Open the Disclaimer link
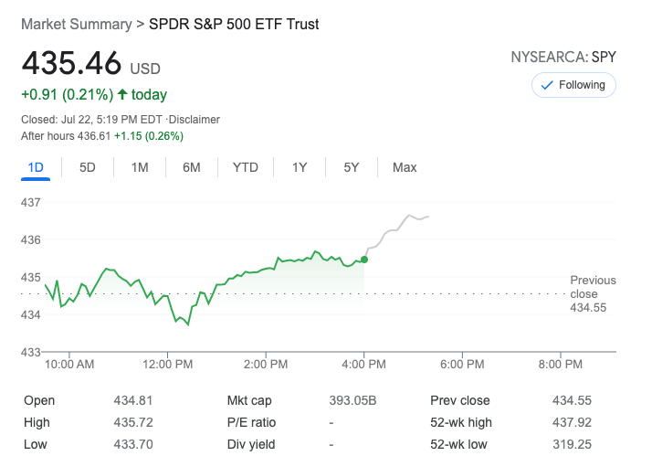The width and height of the screenshot is (652, 467). 195,120
